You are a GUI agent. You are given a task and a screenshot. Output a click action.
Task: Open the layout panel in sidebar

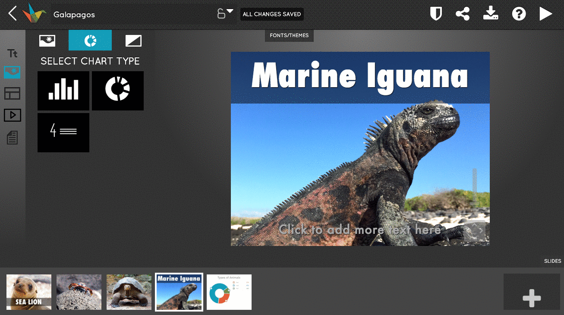tap(12, 93)
